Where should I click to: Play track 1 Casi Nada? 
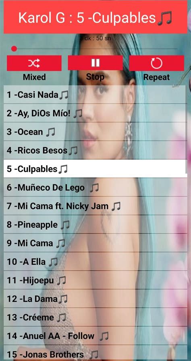[94, 95]
